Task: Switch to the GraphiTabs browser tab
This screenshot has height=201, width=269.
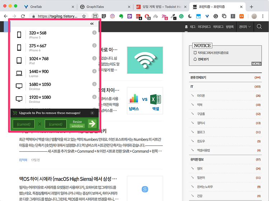Action: pyautogui.click(x=105, y=7)
